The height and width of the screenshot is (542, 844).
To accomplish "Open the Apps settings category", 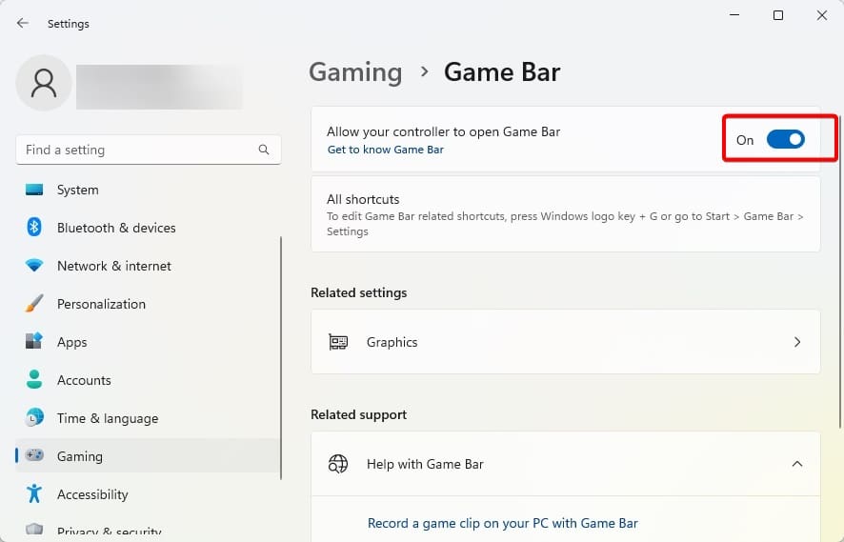I will coord(148,342).
